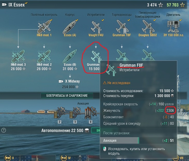Open the БОЕПРИПАСЫ И СНАРЯЖЕНИЕ tab
The image size is (189, 161).
click(x=67, y=96)
